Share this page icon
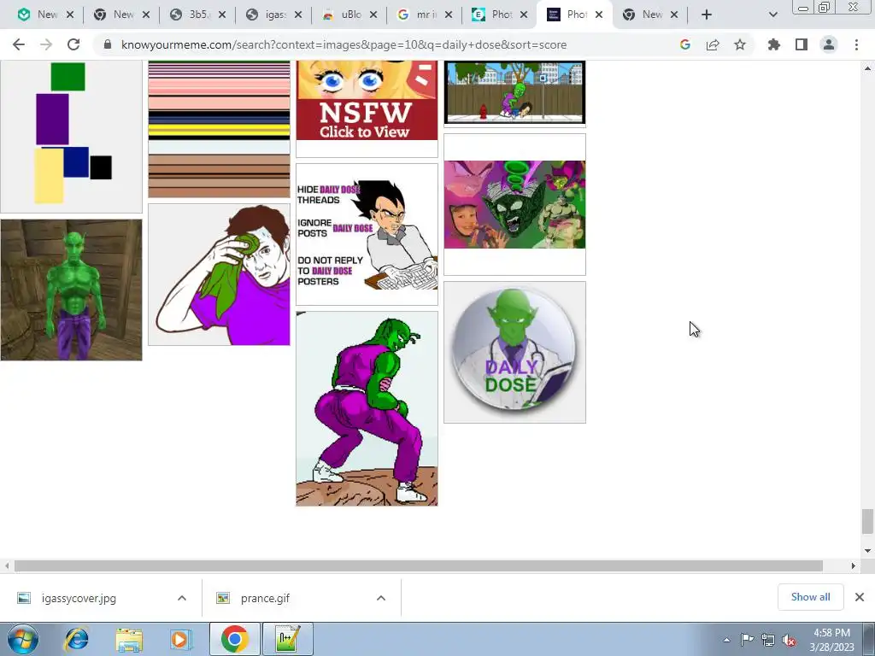Screen dimensions: 875x656 713,44
